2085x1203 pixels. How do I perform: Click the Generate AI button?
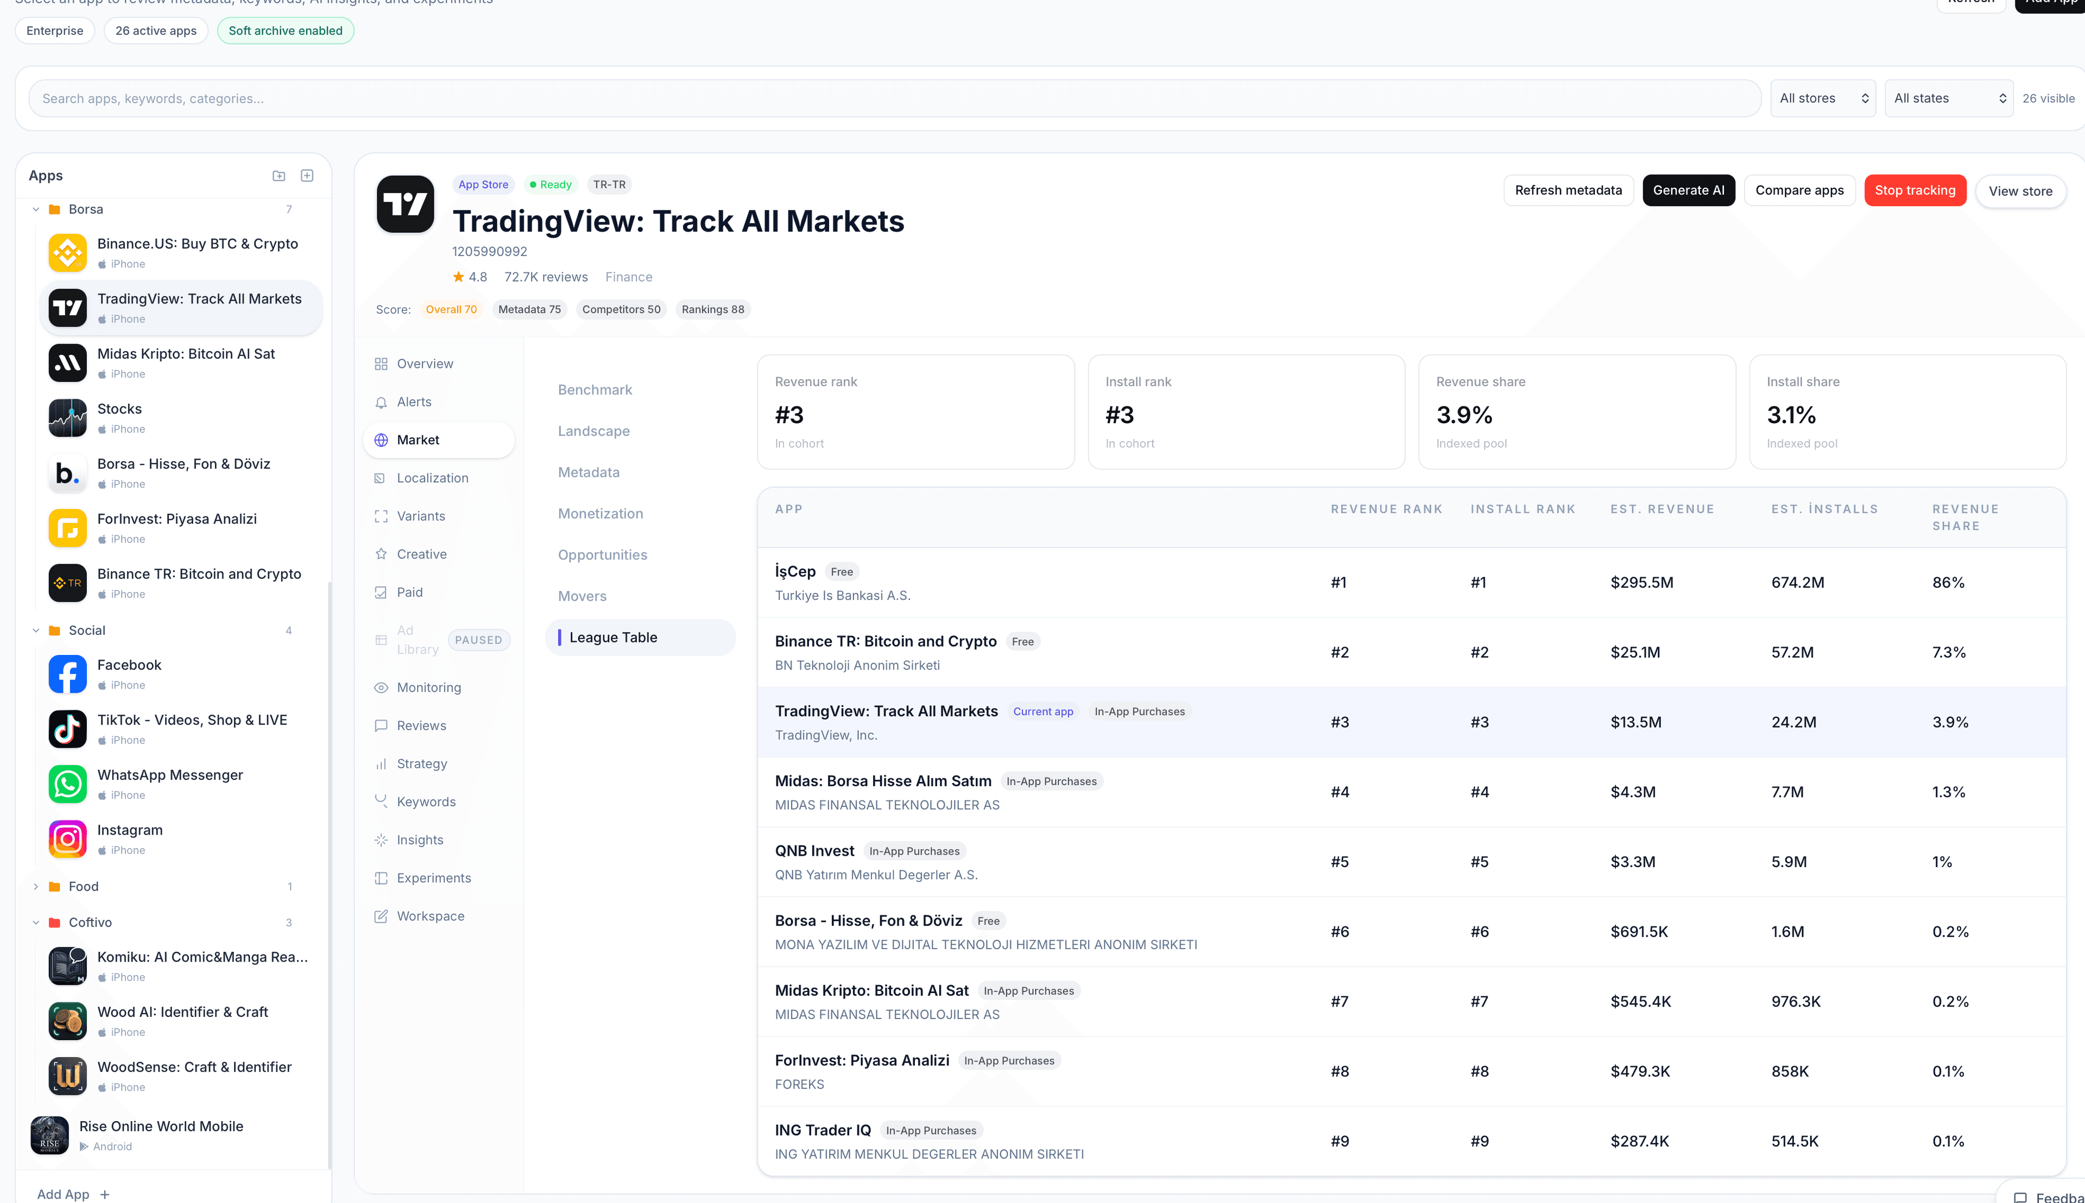1688,190
